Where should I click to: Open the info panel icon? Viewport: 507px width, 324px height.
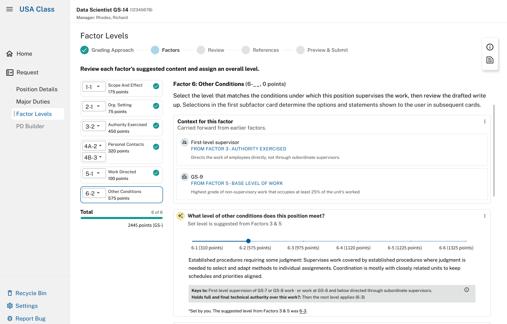tap(490, 47)
